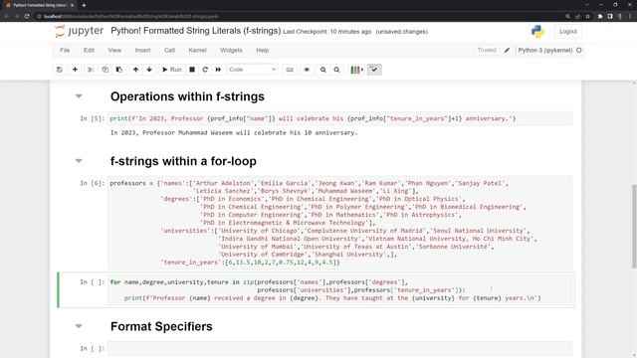Go back in browser history
The height and width of the screenshot is (358, 637).
(x=7, y=16)
